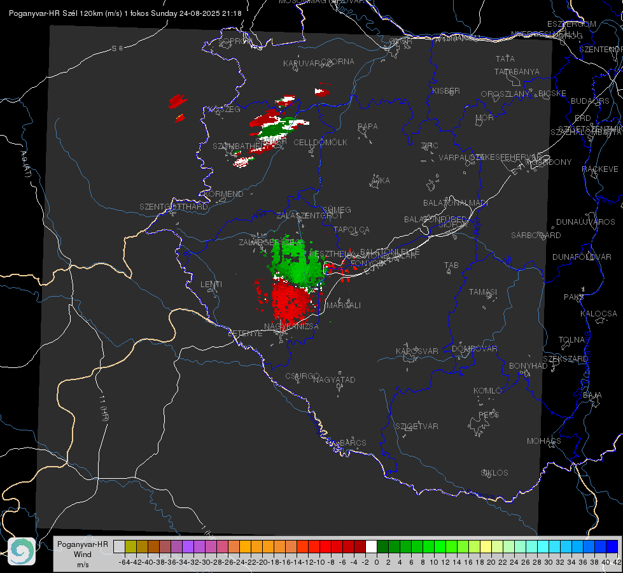Screen dimensions: 623x573
Task: Click the SZIGETVAR city label
Action: (x=416, y=427)
